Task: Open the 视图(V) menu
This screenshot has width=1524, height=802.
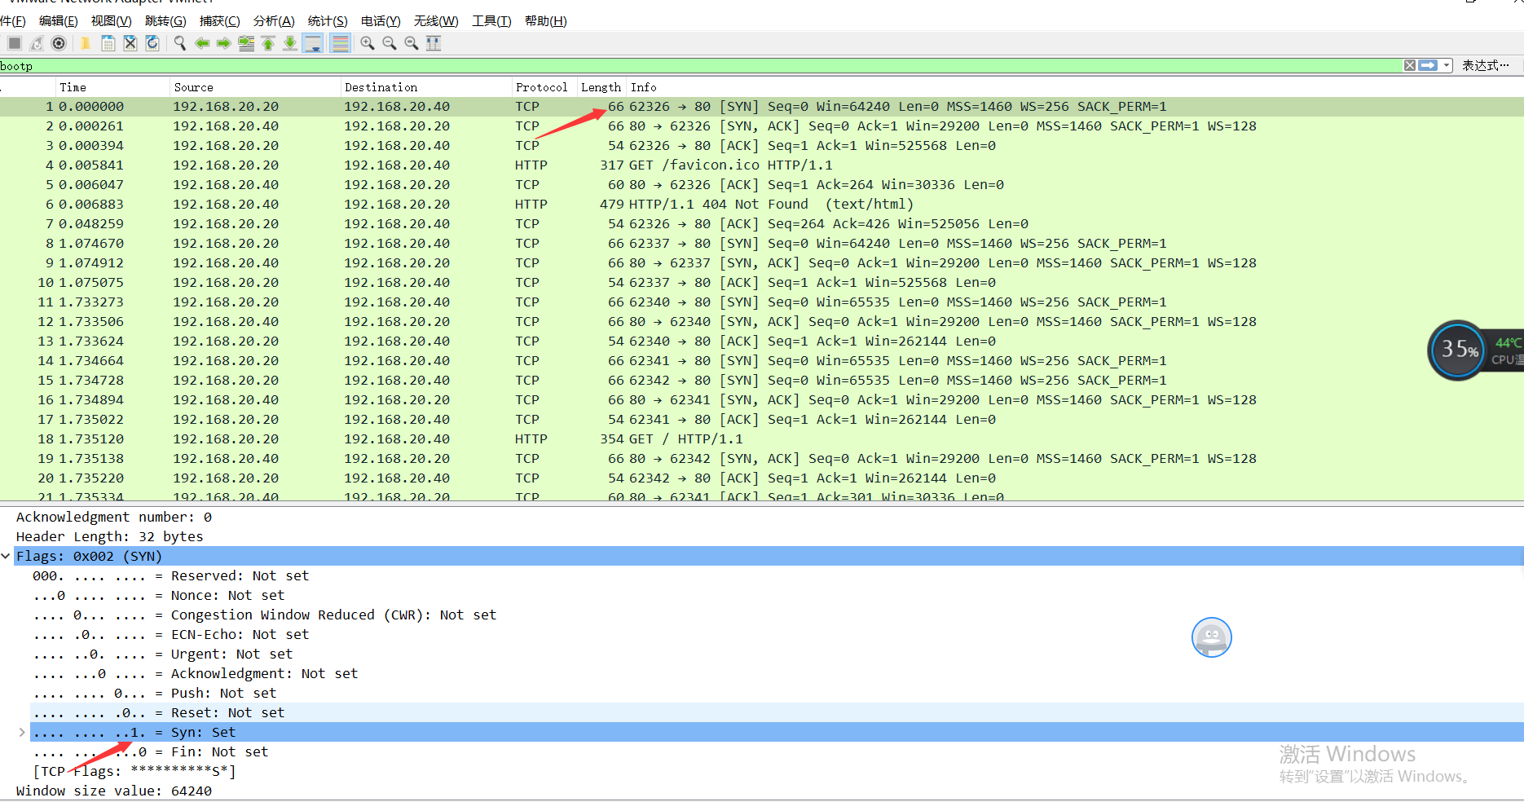Action: coord(111,21)
